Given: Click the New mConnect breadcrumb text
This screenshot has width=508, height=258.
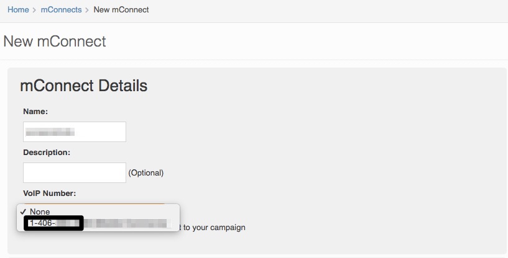Looking at the screenshot, I should tap(121, 10).
